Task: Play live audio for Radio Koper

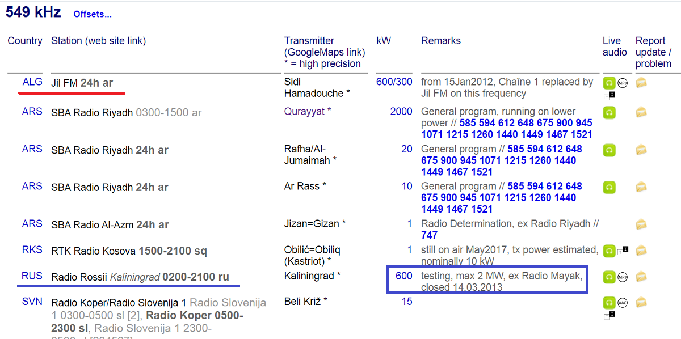Action: coord(609,303)
